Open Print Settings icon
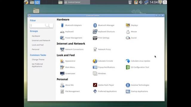This screenshot has height=107, width=191. pyautogui.click(x=95, y=38)
